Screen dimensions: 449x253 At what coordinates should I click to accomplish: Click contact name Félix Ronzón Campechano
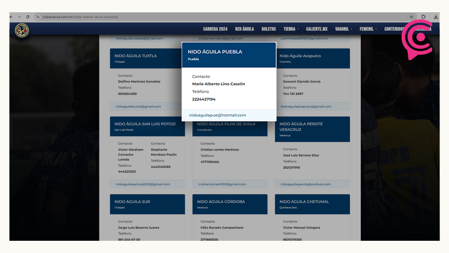[222, 228]
